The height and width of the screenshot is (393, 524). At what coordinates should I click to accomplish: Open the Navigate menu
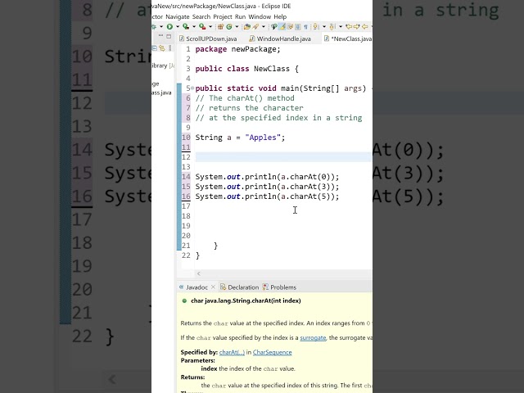(178, 16)
